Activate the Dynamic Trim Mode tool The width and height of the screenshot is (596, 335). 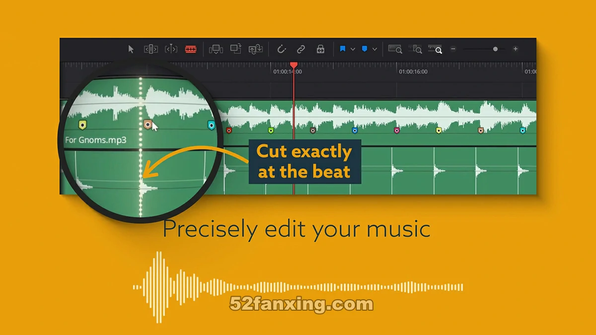point(171,49)
